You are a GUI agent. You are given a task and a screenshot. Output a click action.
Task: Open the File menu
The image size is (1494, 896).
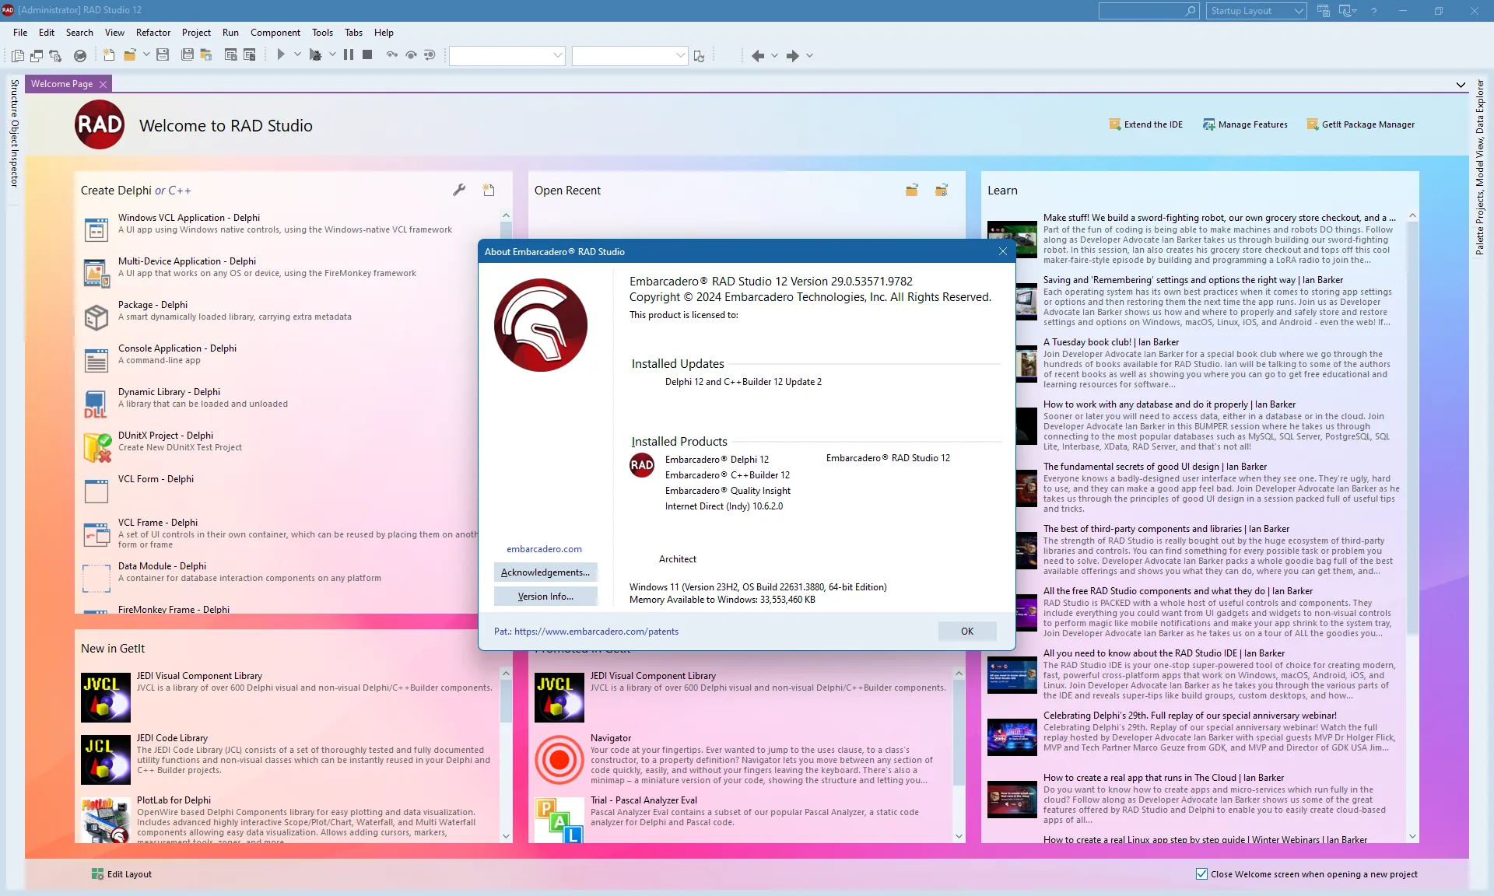pos(20,33)
